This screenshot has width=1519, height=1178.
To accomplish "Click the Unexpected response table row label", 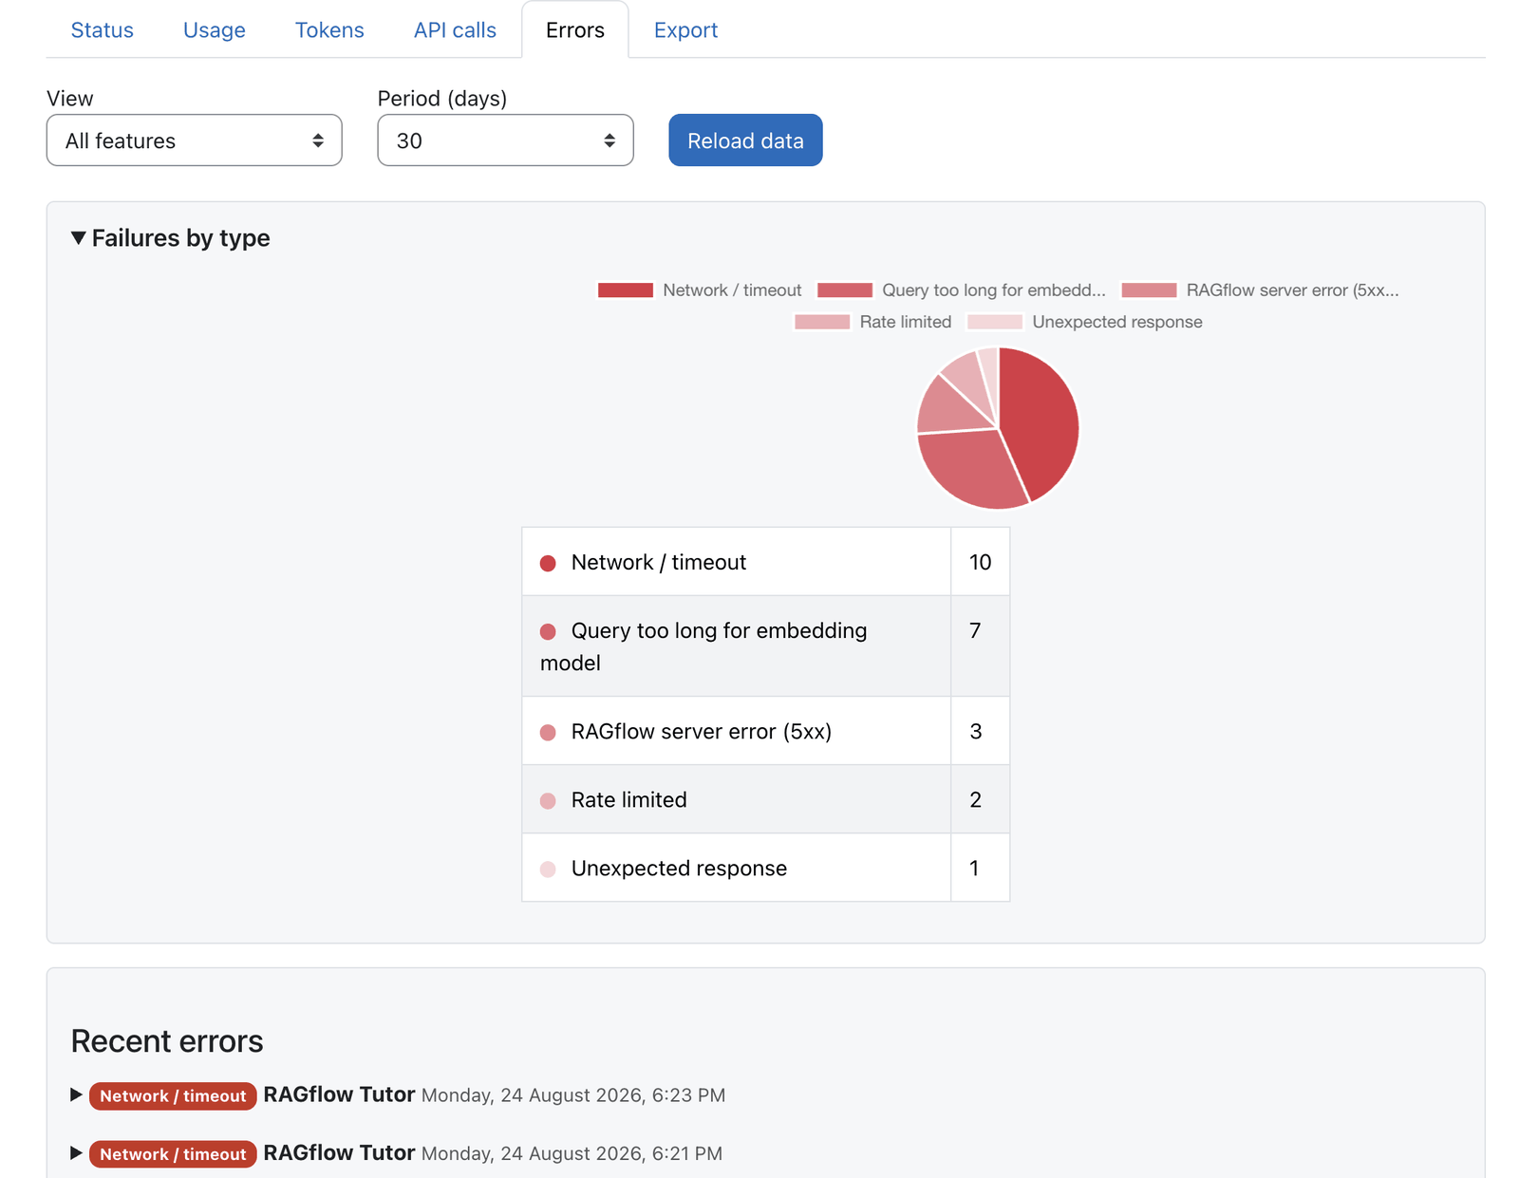I will (679, 868).
